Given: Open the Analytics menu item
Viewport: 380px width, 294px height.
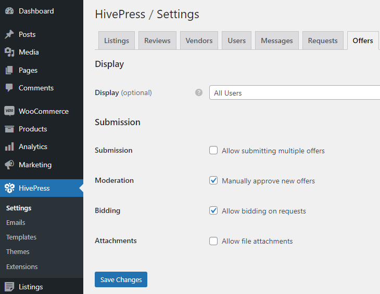Looking at the screenshot, I should 42,147.
